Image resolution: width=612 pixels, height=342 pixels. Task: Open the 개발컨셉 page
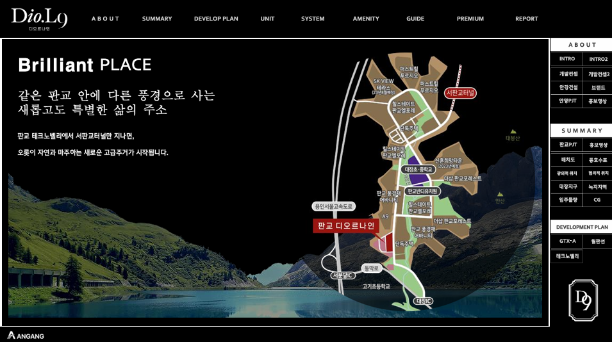pos(567,74)
